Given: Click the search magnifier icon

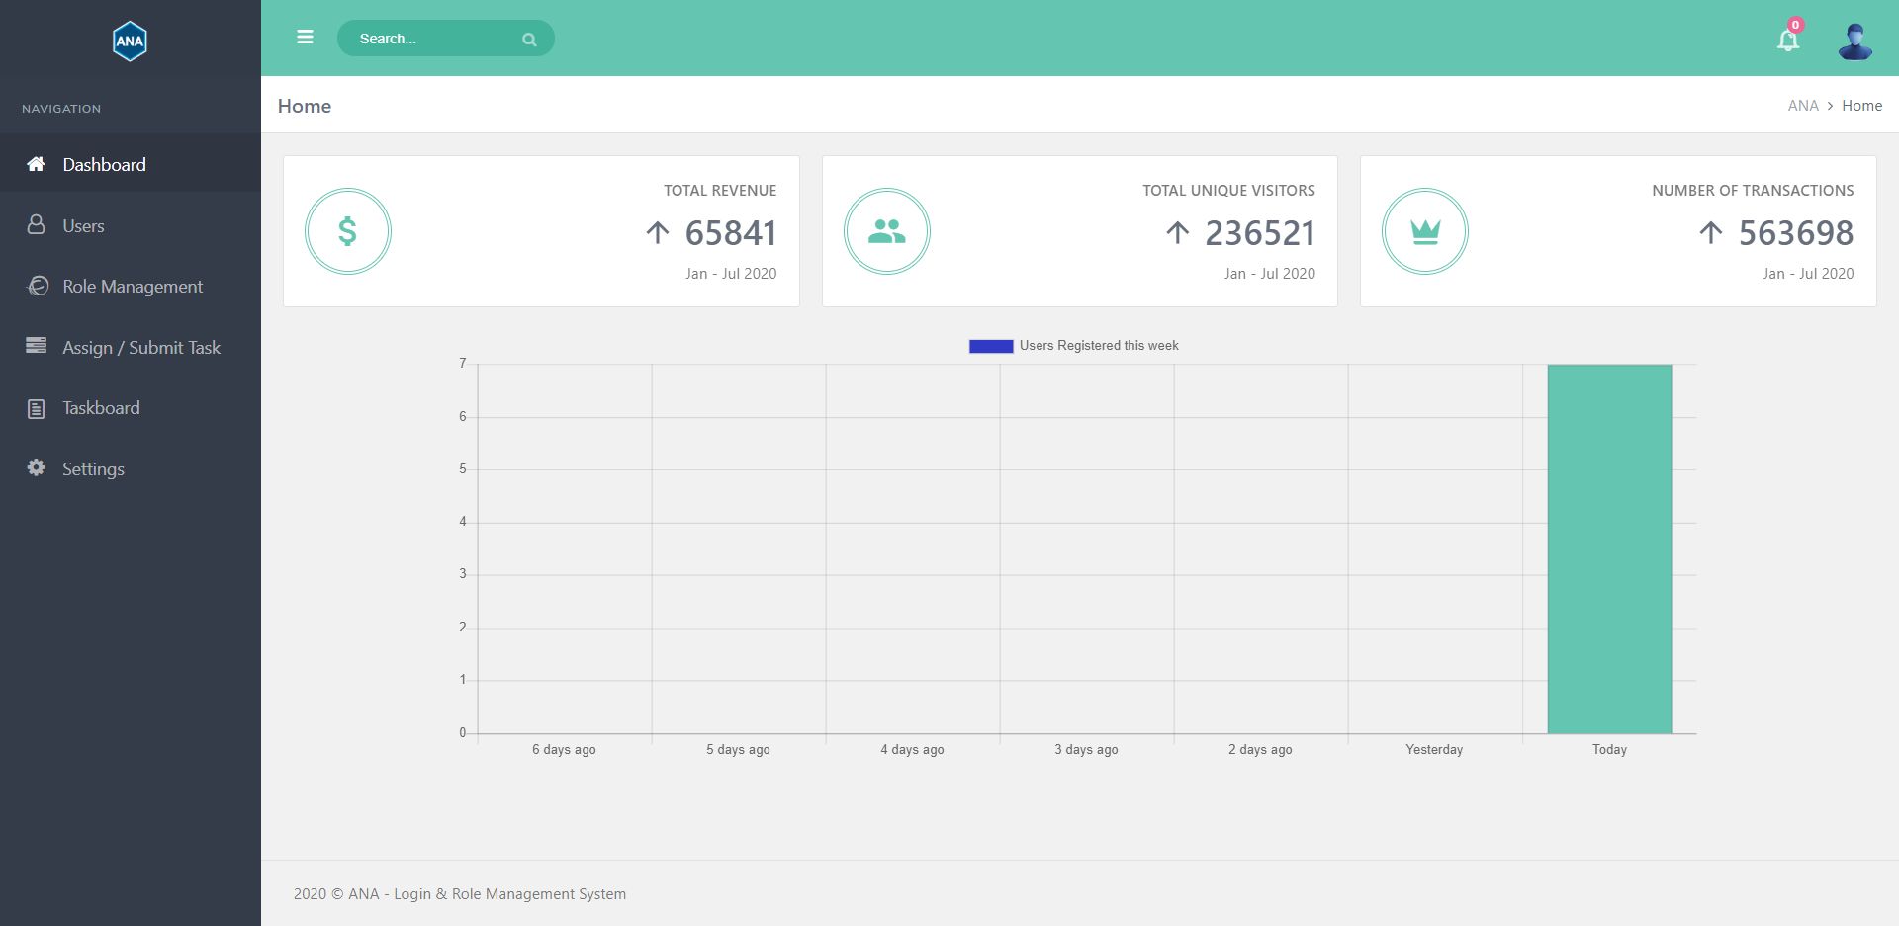Looking at the screenshot, I should tap(529, 40).
